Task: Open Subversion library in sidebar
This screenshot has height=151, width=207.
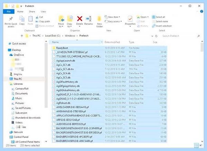Action: [19, 113]
